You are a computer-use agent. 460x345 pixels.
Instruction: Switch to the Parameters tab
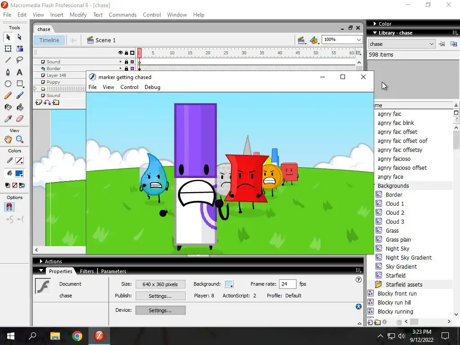[114, 271]
